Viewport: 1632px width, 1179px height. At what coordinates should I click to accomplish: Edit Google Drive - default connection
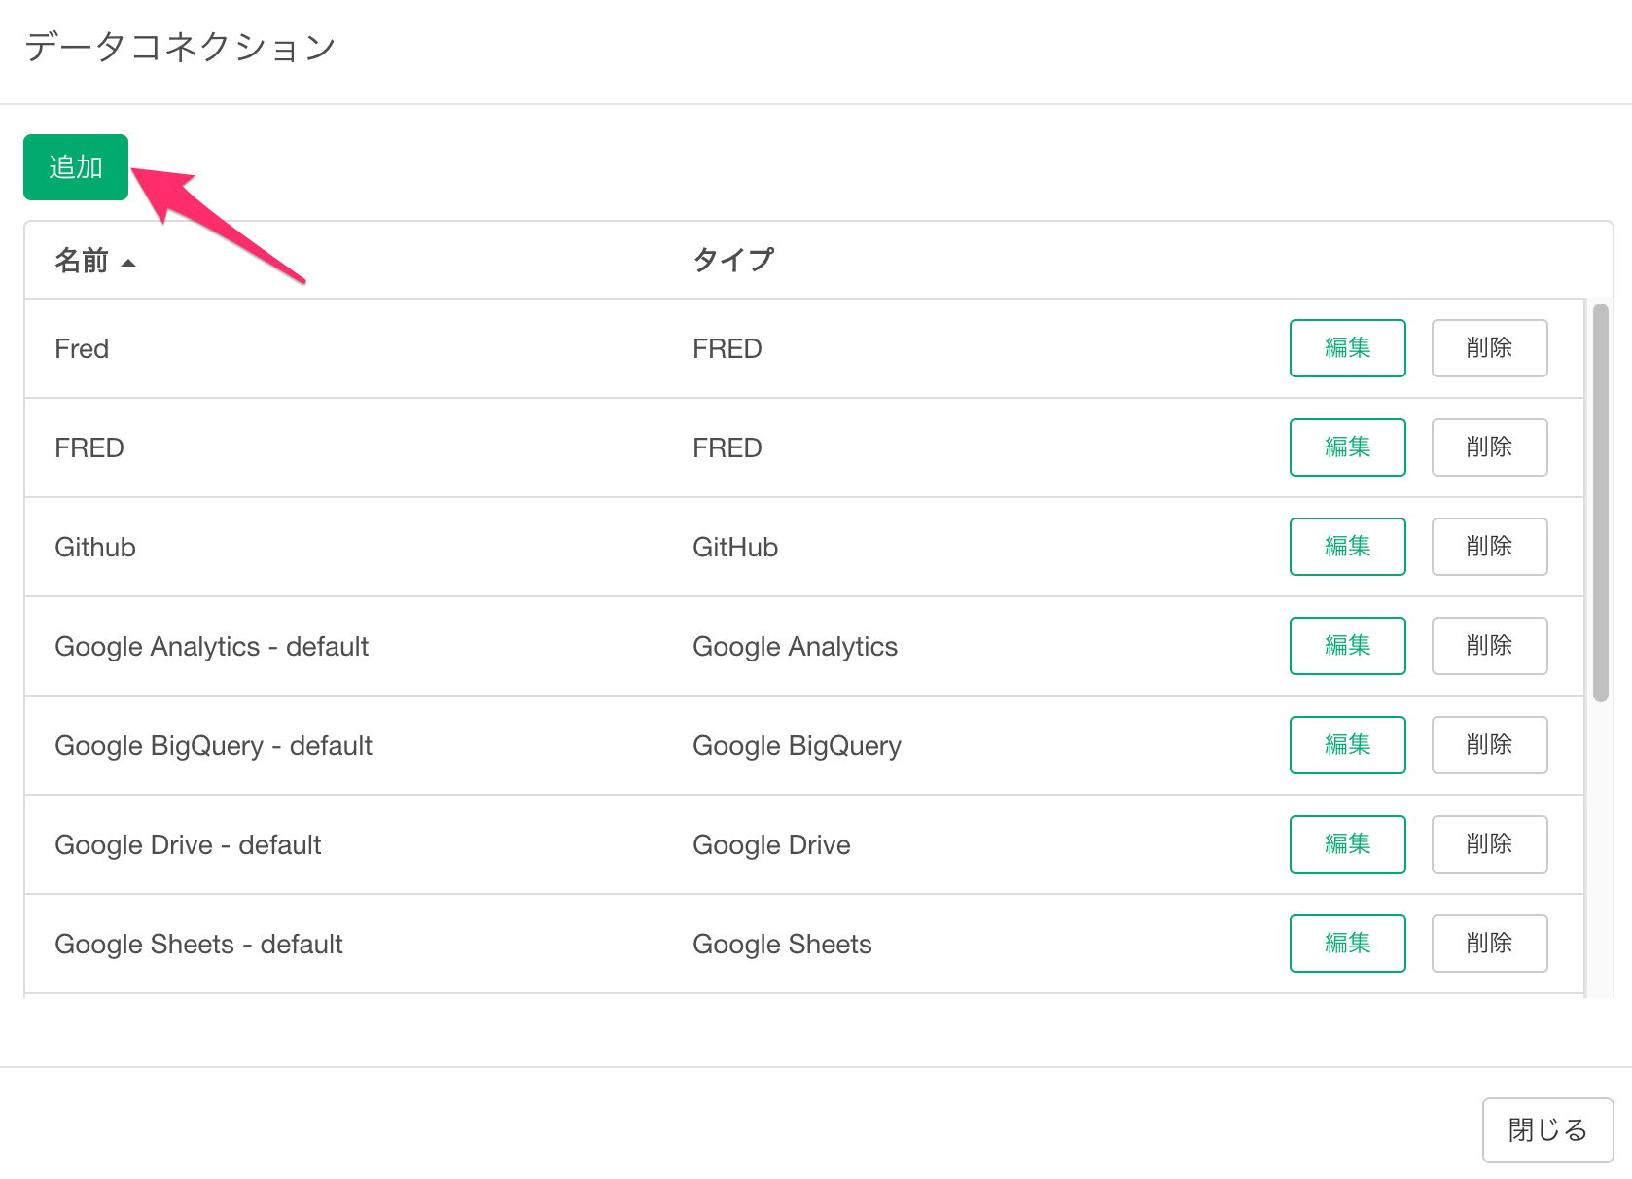1347,844
